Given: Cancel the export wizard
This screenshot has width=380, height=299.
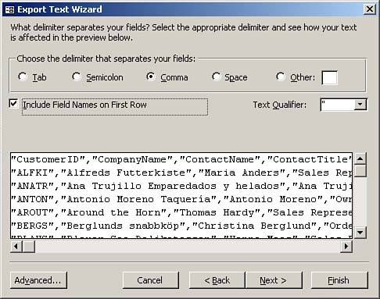Looking at the screenshot, I should coord(151,280).
